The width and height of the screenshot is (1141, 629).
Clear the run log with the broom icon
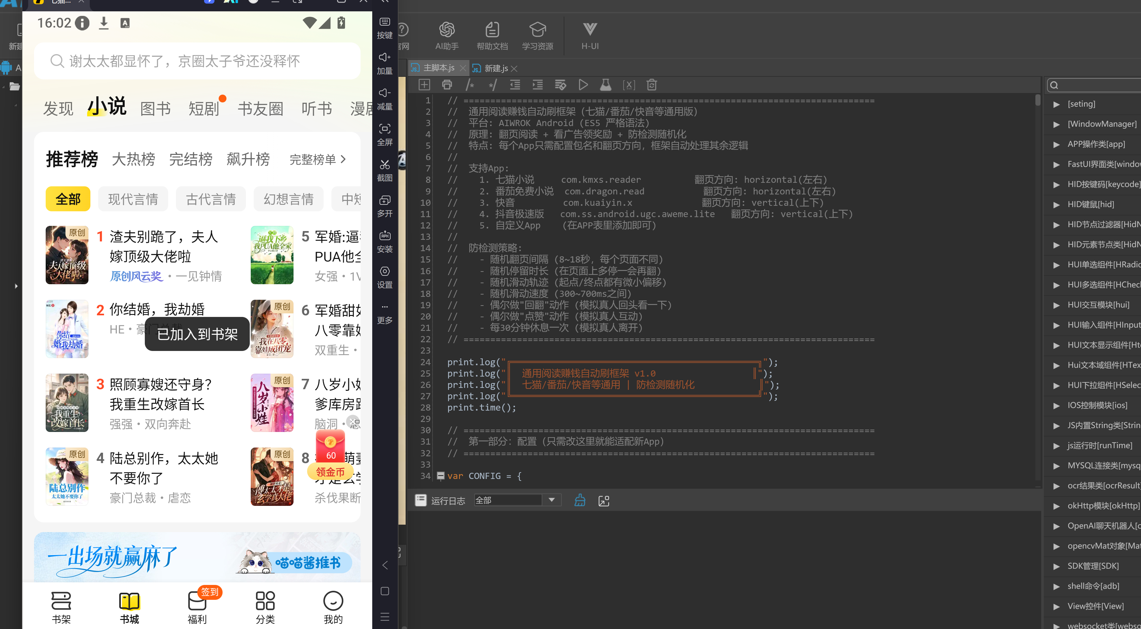[x=580, y=500]
